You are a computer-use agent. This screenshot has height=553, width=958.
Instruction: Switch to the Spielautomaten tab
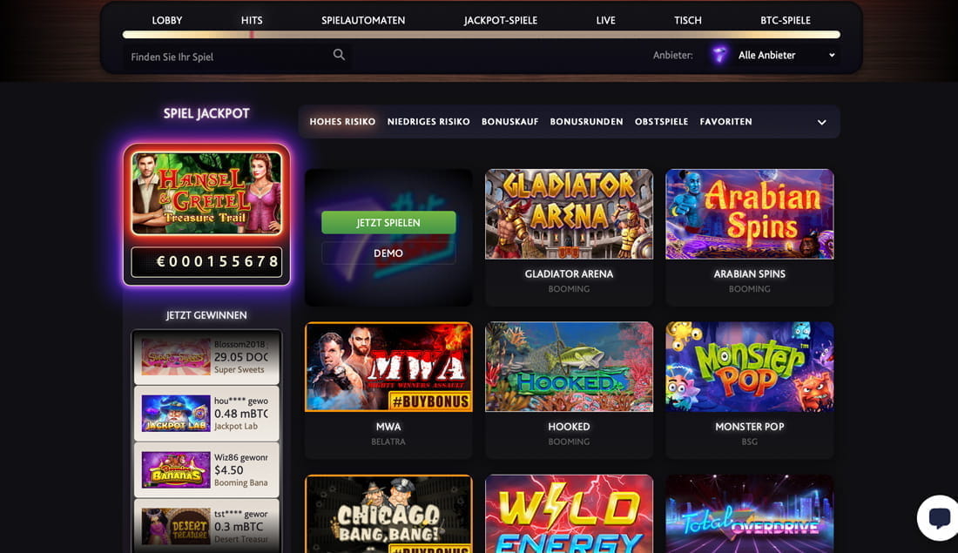tap(363, 20)
